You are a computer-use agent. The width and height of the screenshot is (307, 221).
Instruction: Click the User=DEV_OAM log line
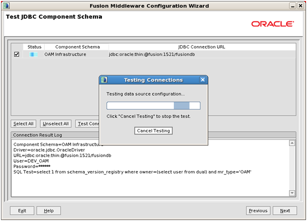tap(31, 161)
